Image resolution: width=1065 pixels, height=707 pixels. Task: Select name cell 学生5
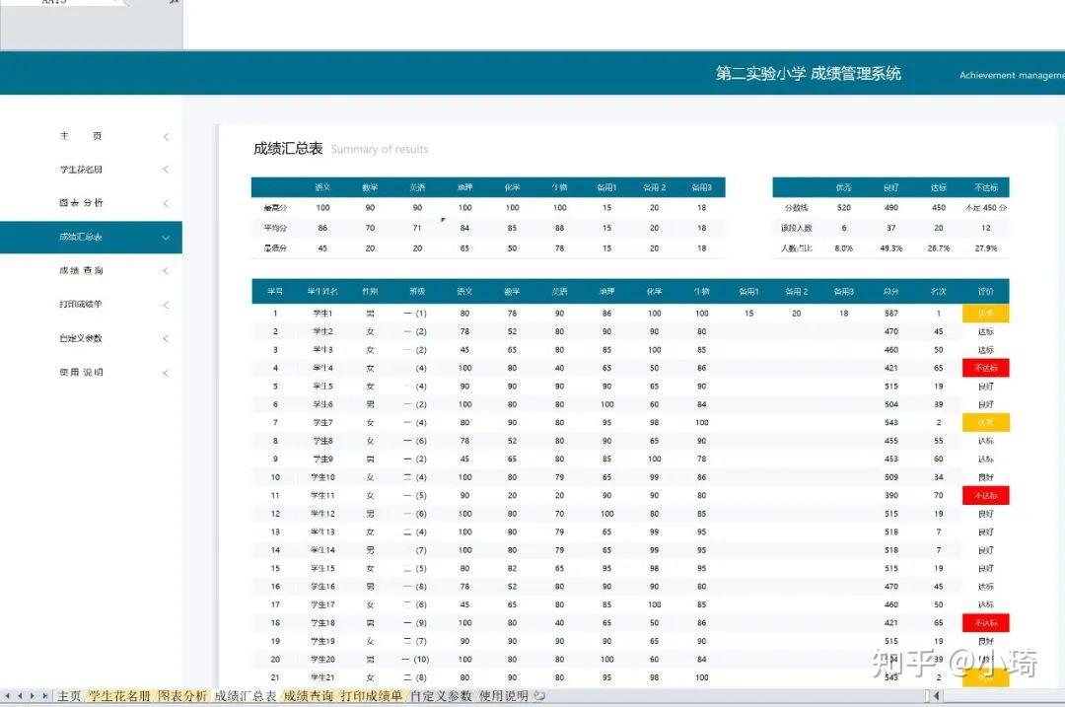(x=322, y=387)
